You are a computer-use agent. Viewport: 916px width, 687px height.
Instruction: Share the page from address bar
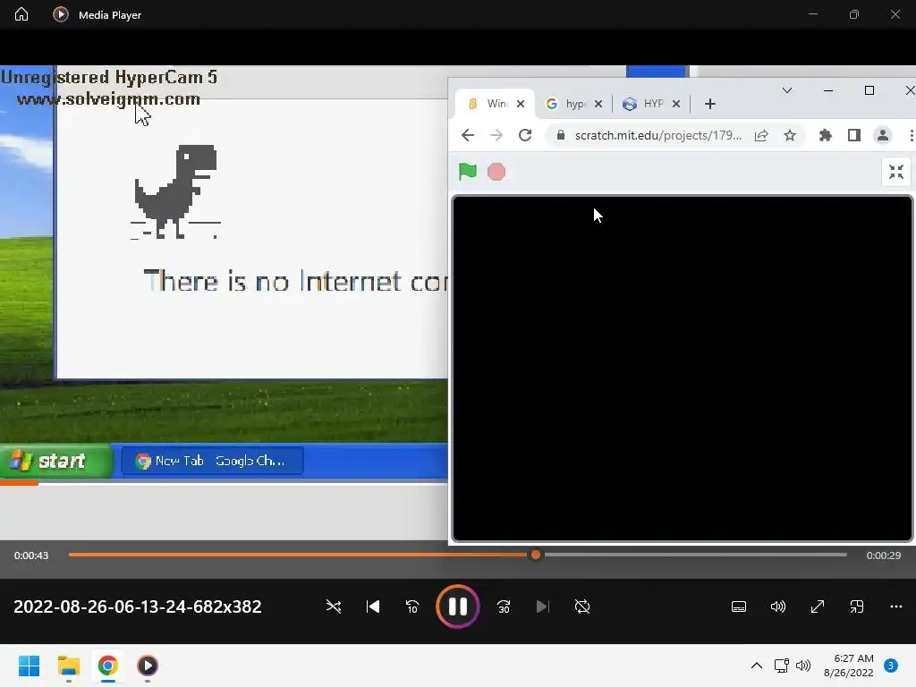click(760, 136)
